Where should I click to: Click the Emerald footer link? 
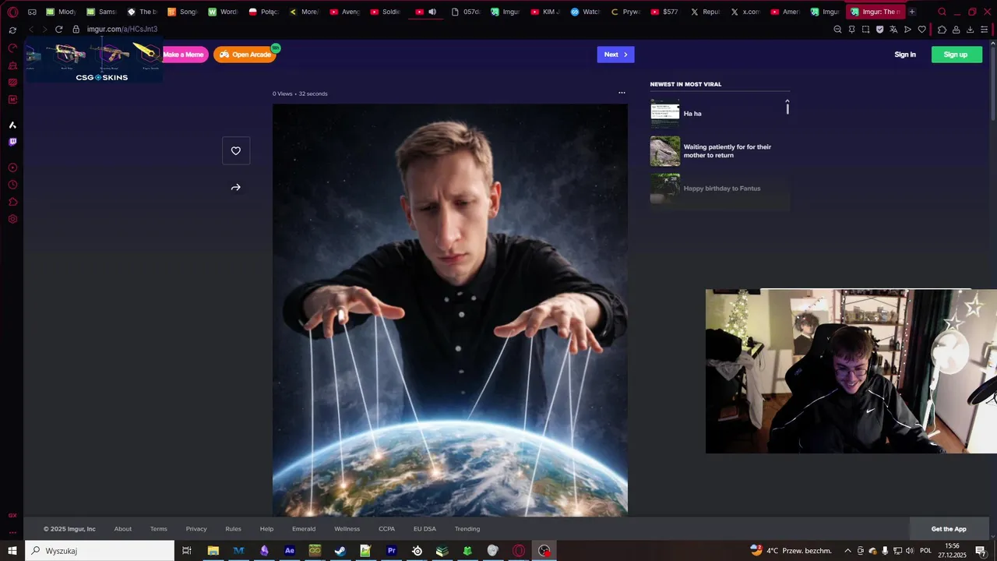[x=304, y=529]
